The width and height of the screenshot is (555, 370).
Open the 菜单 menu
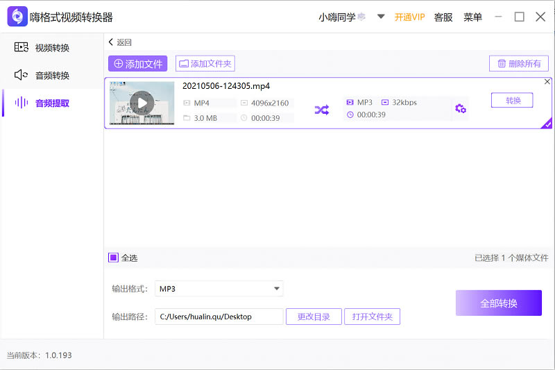[472, 17]
